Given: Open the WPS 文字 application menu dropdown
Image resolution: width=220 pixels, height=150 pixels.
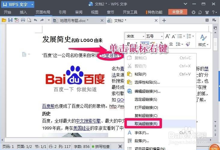Looking at the screenshot, I should (x=32, y=5).
